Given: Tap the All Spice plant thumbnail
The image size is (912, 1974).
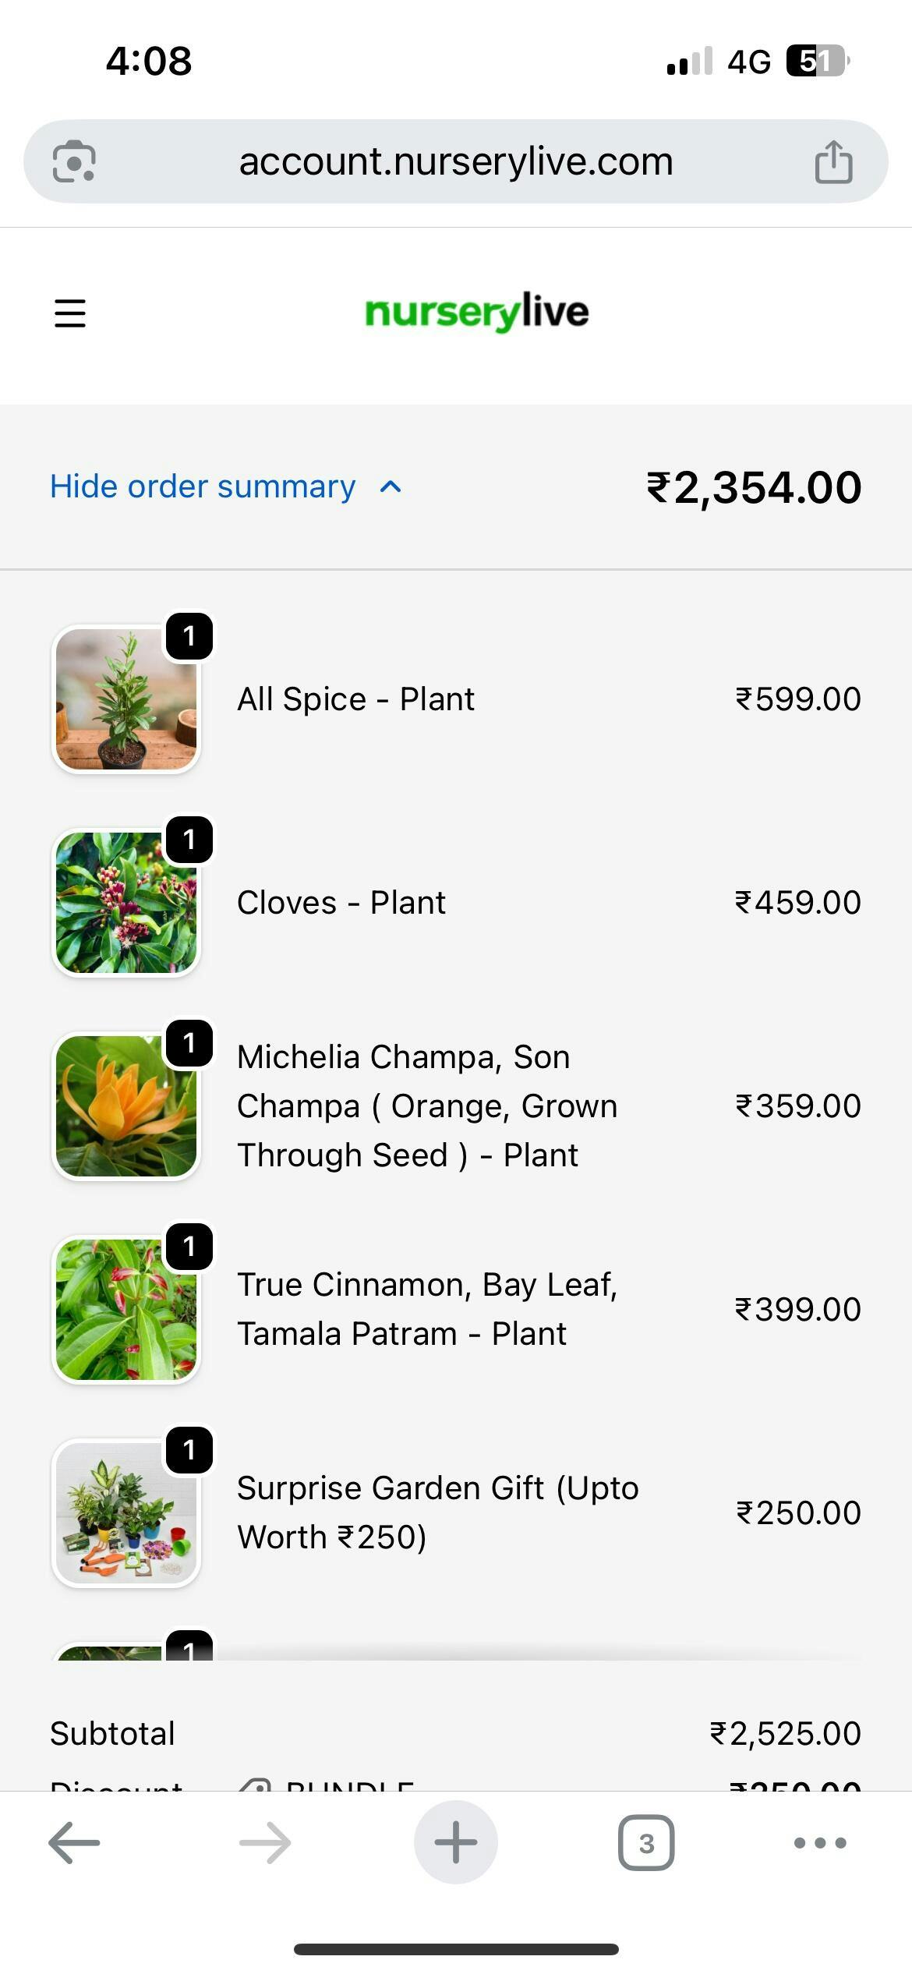Looking at the screenshot, I should pos(126,699).
